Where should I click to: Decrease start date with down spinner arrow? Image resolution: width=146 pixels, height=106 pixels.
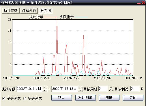pyautogui.click(x=44, y=90)
